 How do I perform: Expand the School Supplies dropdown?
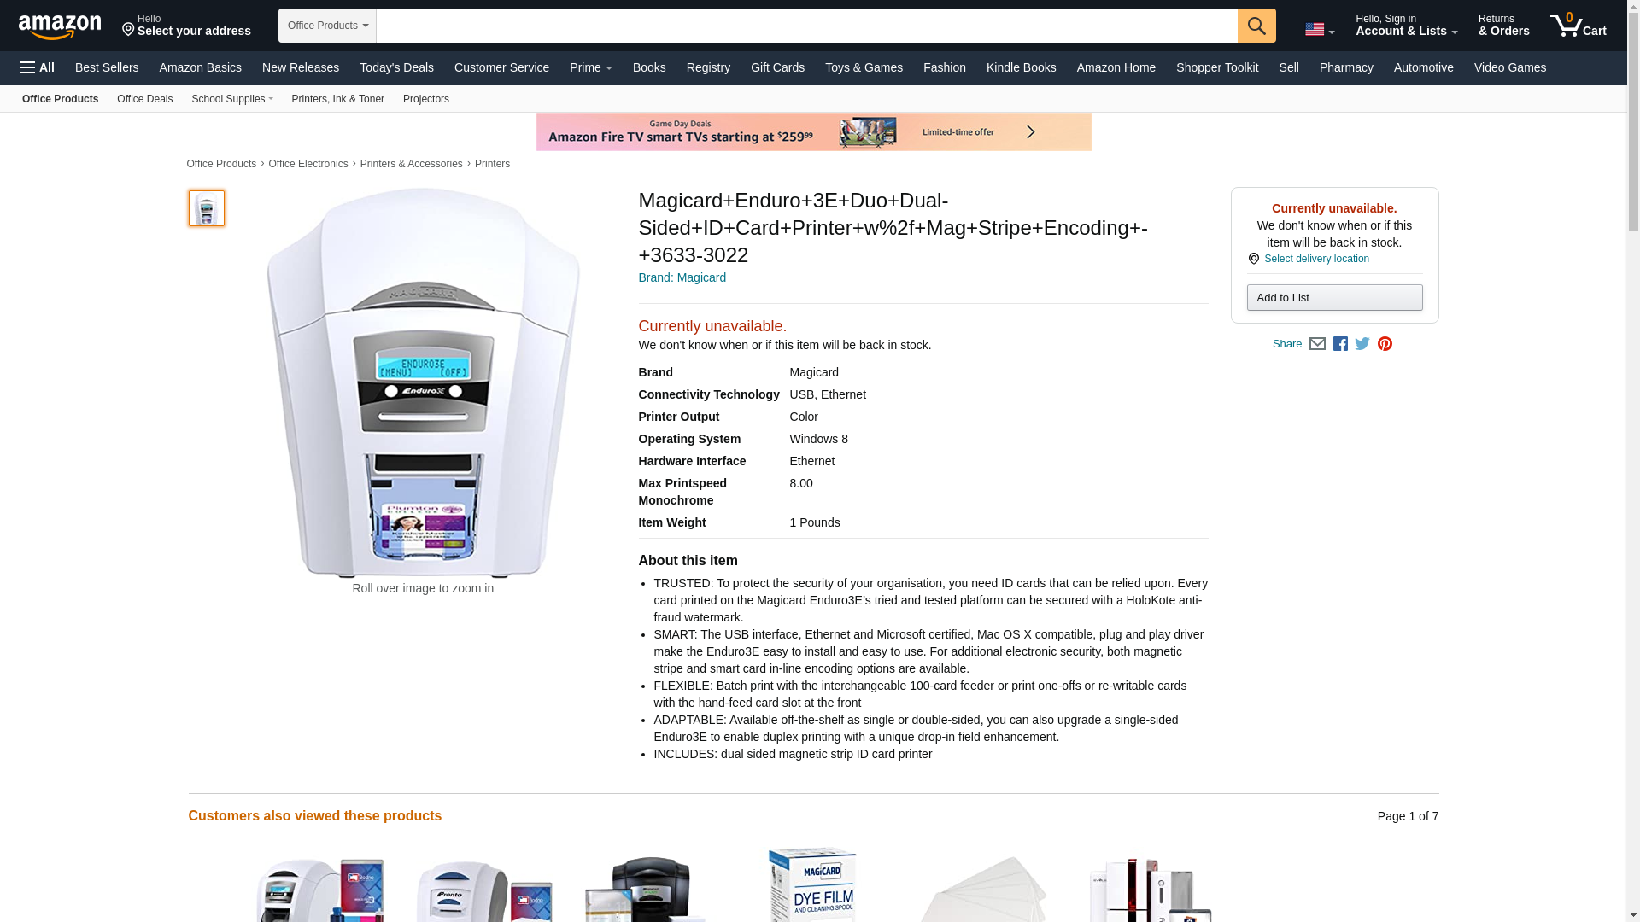point(232,99)
